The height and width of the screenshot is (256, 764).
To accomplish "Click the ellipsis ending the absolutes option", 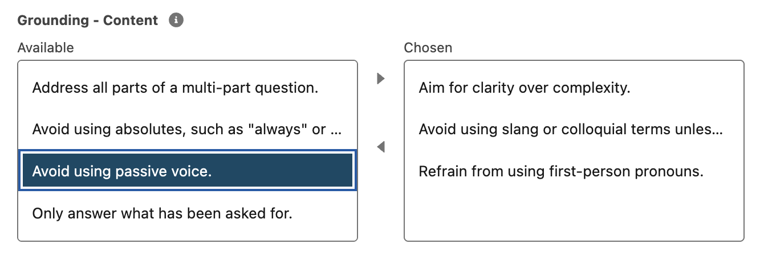I will [x=336, y=130].
